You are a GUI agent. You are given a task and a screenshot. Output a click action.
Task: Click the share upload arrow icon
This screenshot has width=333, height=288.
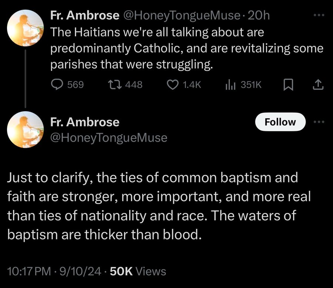coord(318,85)
